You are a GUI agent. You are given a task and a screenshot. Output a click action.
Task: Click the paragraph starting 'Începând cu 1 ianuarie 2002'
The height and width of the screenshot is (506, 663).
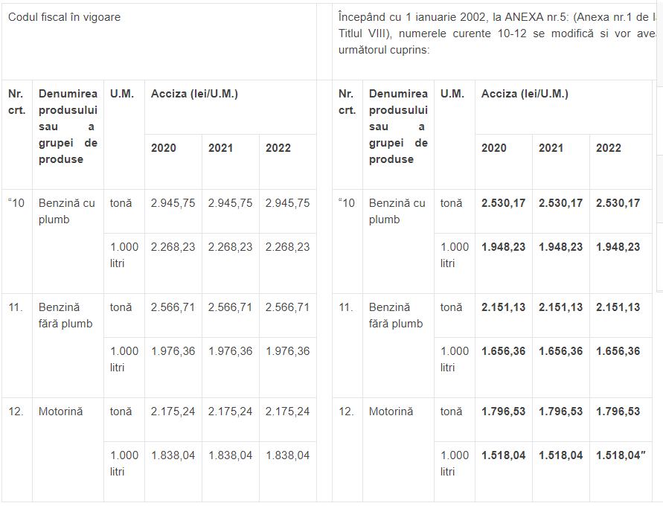click(x=491, y=33)
